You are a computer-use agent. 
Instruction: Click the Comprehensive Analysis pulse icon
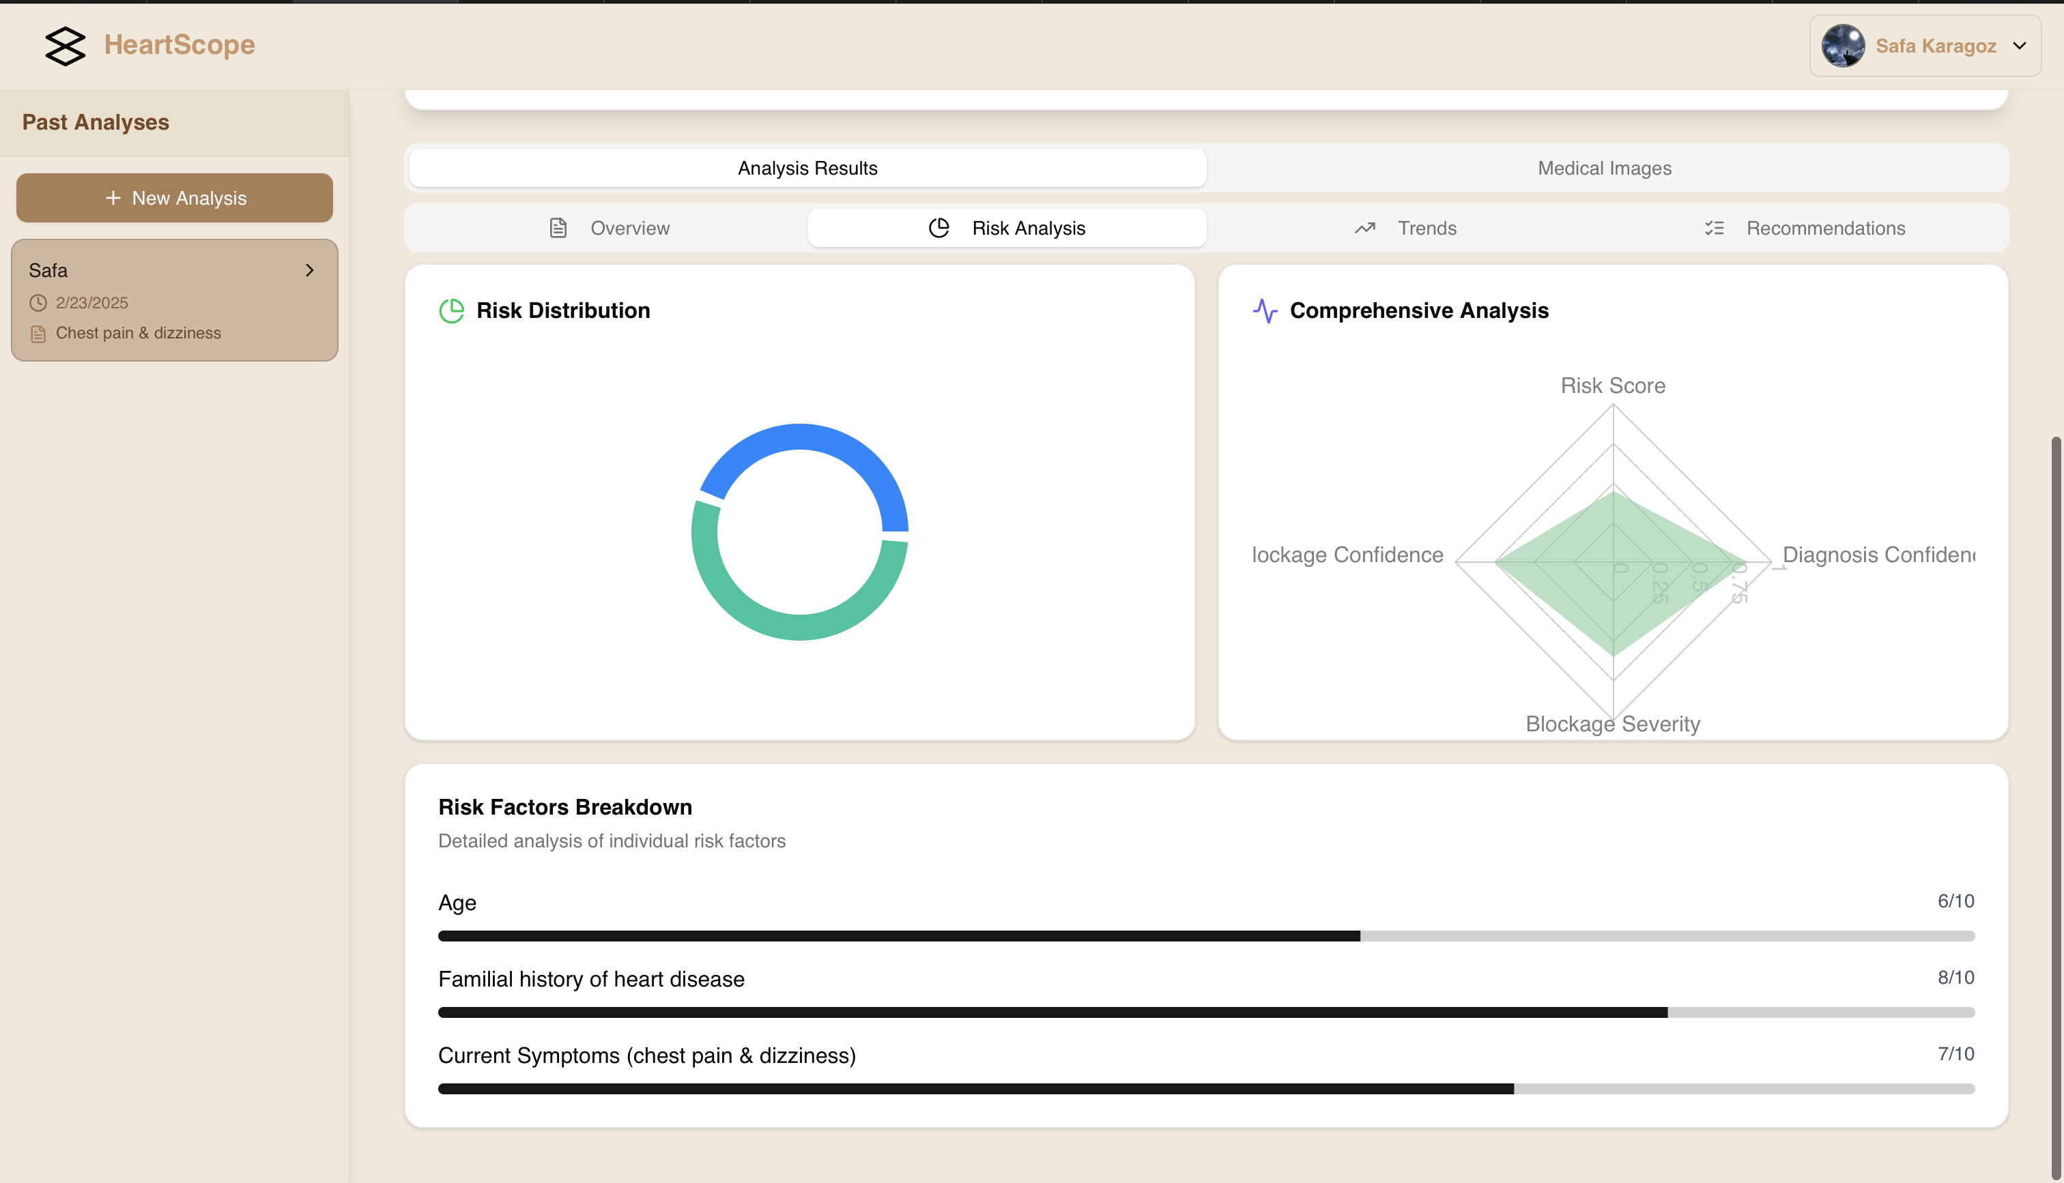[1264, 311]
